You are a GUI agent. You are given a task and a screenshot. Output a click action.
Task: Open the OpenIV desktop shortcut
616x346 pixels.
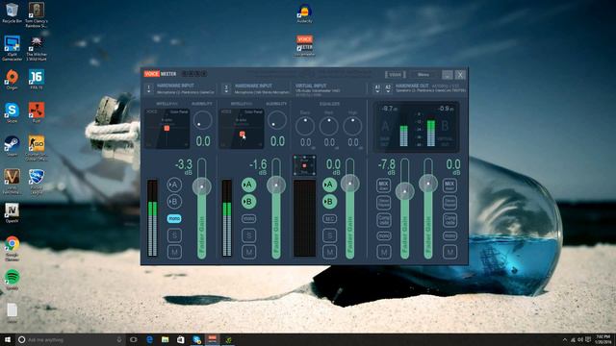[12, 213]
